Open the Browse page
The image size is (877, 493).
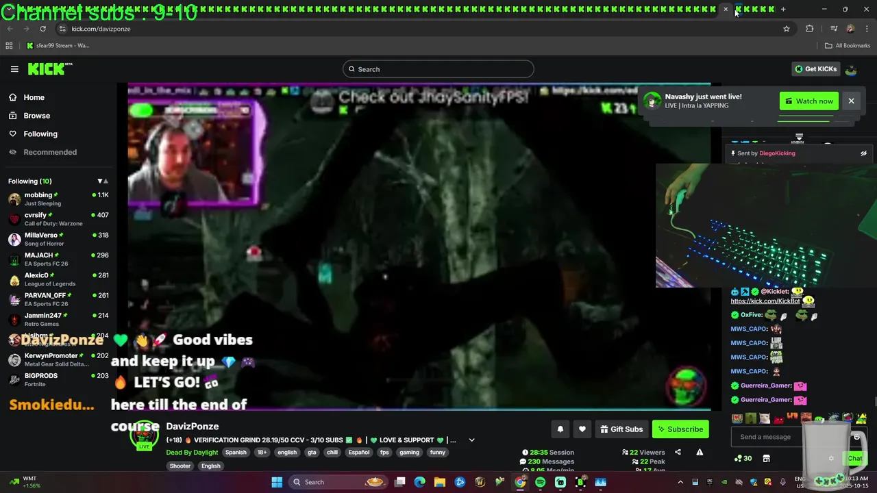click(x=36, y=116)
